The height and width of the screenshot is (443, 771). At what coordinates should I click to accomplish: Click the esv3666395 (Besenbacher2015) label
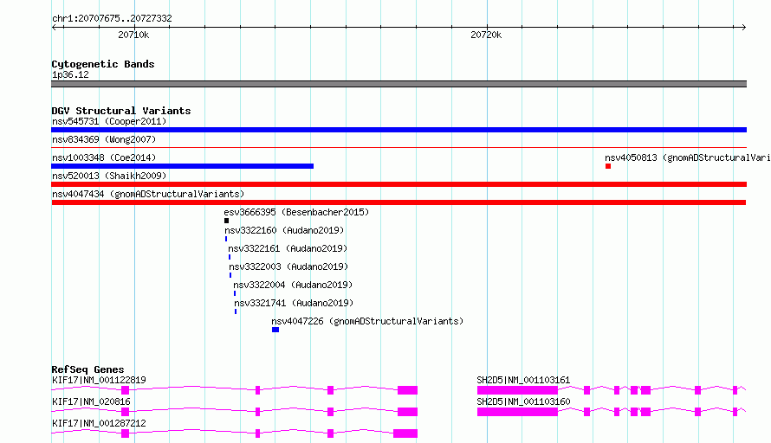pyautogui.click(x=296, y=212)
